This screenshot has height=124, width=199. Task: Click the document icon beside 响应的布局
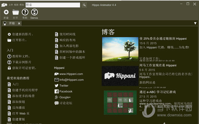(56, 40)
